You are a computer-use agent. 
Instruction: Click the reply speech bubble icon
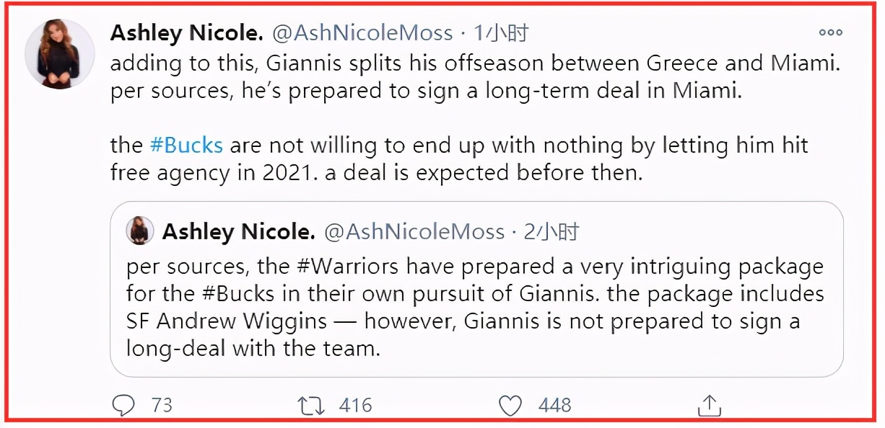pos(123,405)
